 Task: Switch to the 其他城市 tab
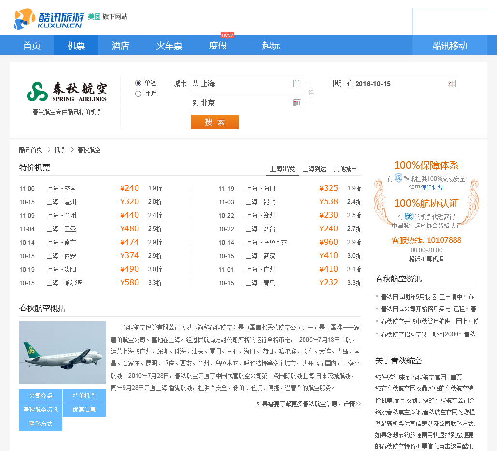point(345,169)
